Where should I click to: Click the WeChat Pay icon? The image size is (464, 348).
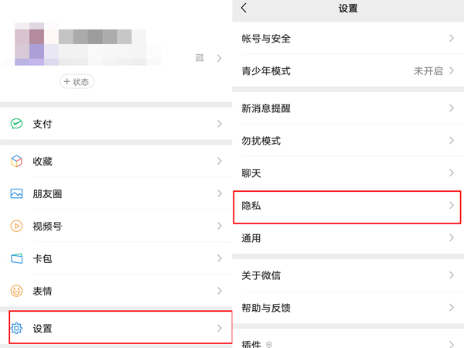point(16,124)
